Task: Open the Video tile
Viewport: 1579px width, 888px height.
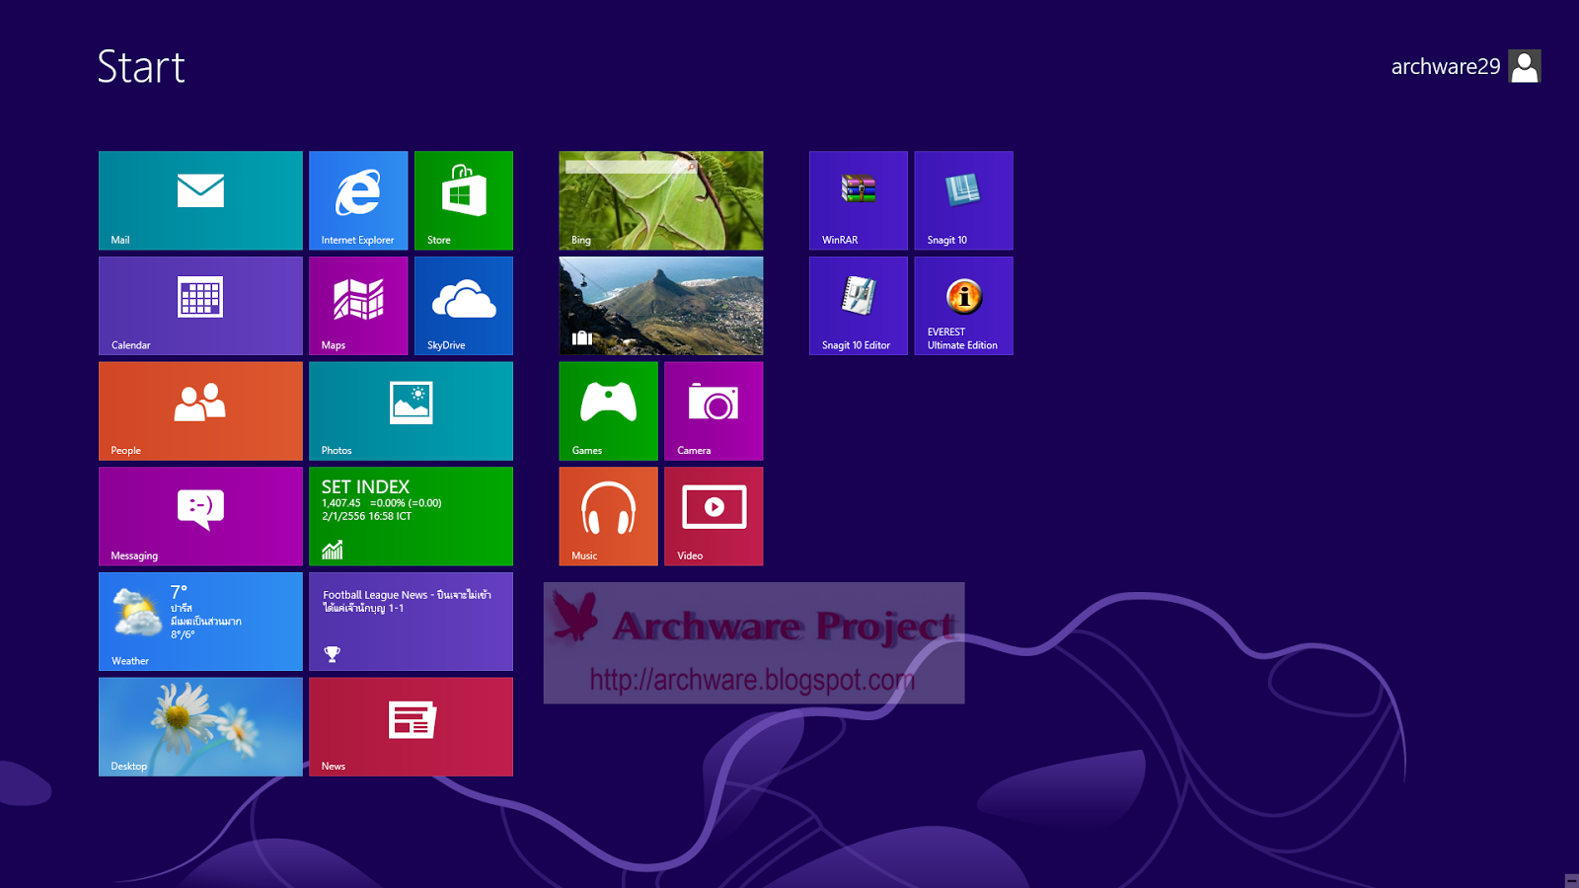Action: pyautogui.click(x=714, y=516)
